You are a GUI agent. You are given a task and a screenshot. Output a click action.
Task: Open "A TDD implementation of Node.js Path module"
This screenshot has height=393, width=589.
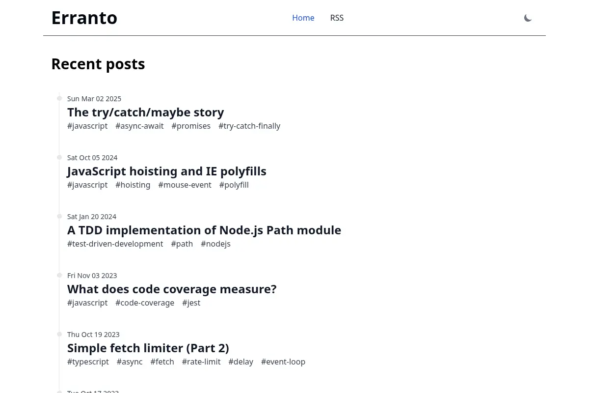point(204,230)
